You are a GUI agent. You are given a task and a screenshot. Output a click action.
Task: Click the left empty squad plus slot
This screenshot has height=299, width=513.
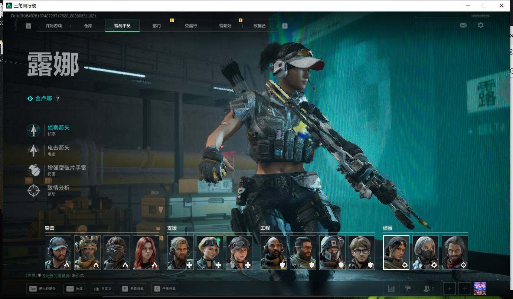click(x=450, y=289)
